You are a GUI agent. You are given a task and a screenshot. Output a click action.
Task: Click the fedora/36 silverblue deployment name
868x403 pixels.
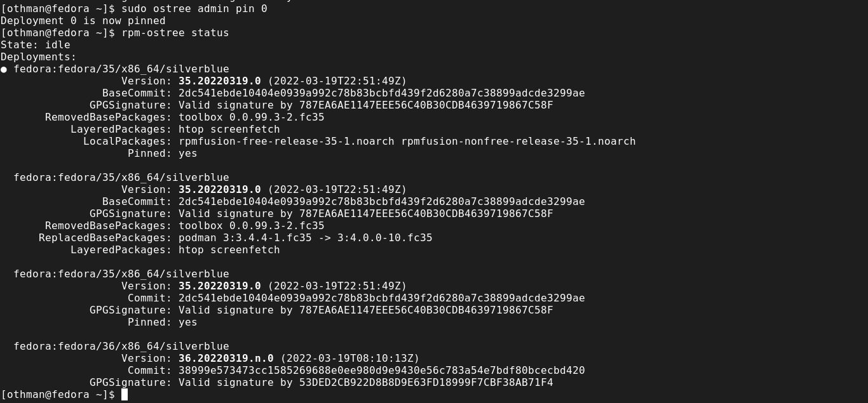(121, 347)
